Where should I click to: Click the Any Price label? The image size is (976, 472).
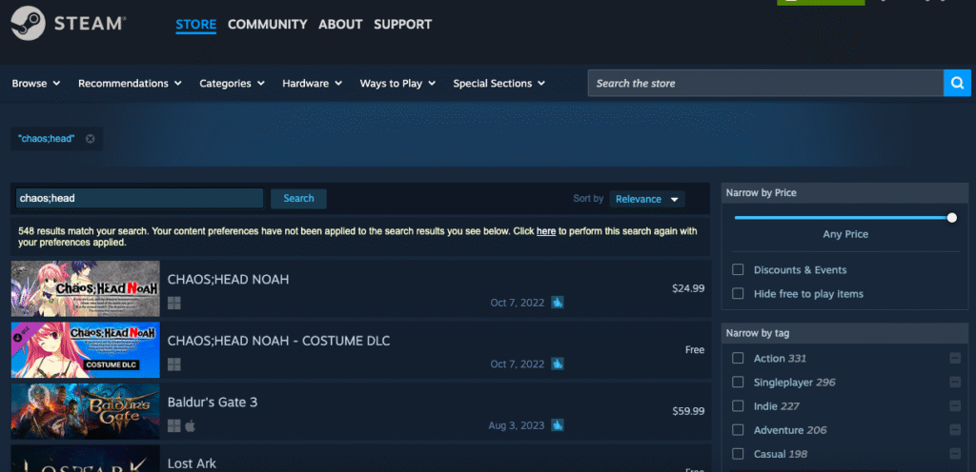point(845,235)
